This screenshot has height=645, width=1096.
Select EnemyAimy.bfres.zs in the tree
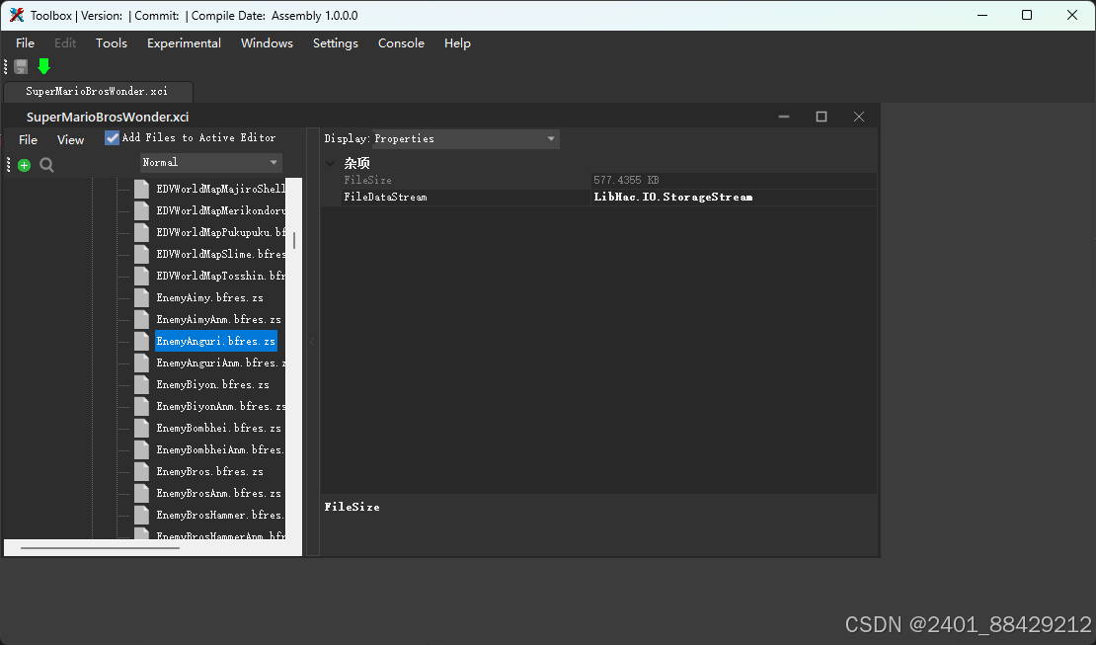[209, 297]
